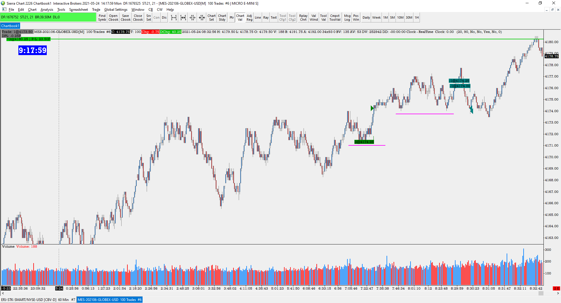
Task: Open the File menu
Action: (11, 10)
